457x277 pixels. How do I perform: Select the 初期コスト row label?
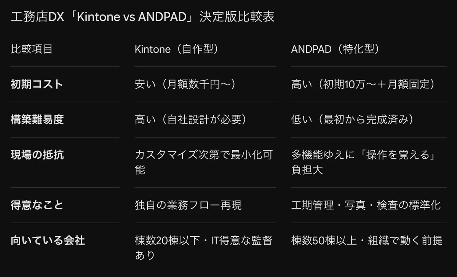37,84
